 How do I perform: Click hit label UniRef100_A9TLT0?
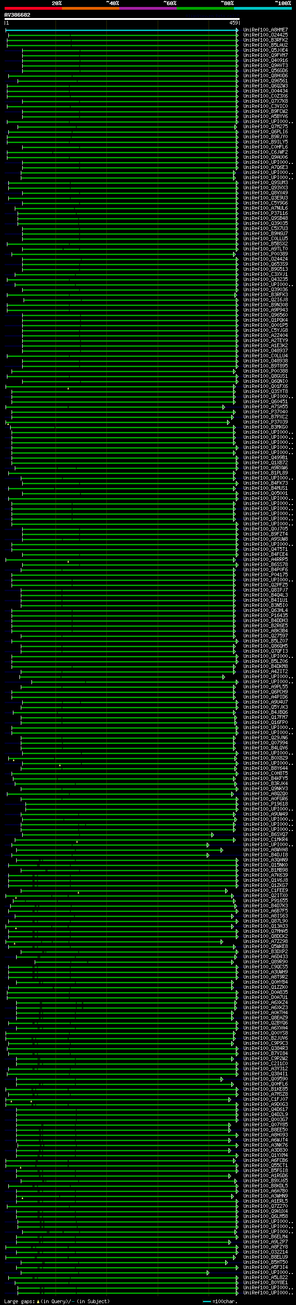(265, 249)
